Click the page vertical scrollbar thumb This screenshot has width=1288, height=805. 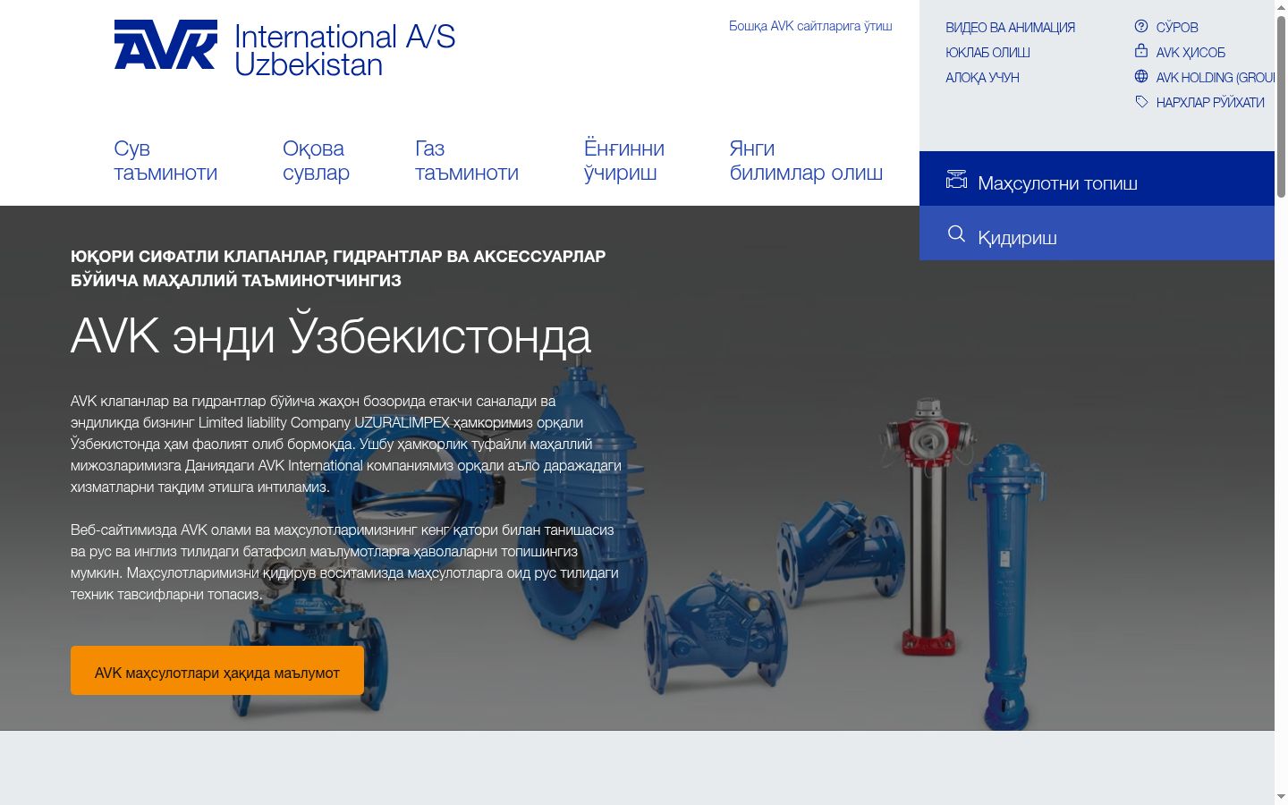coord(1281,106)
